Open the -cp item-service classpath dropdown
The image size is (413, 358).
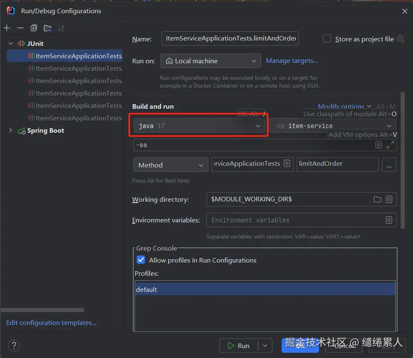pos(332,126)
